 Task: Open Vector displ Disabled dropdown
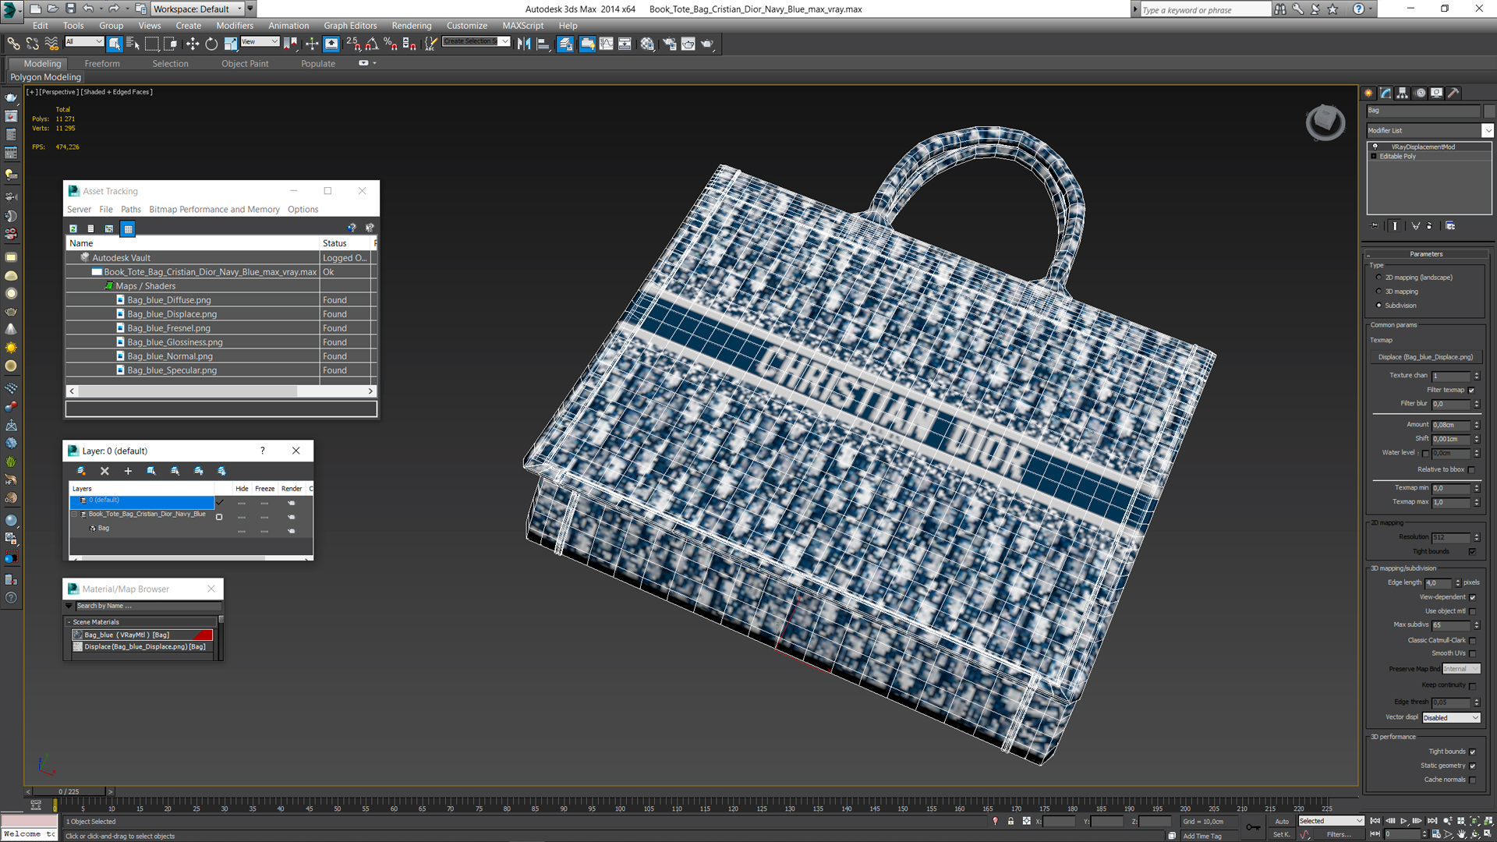(x=1451, y=718)
